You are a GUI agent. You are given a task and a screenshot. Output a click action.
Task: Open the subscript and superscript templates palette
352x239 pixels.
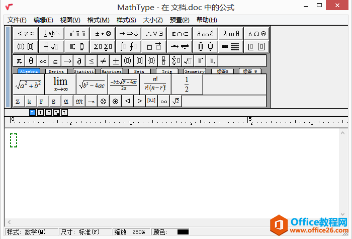point(77,46)
